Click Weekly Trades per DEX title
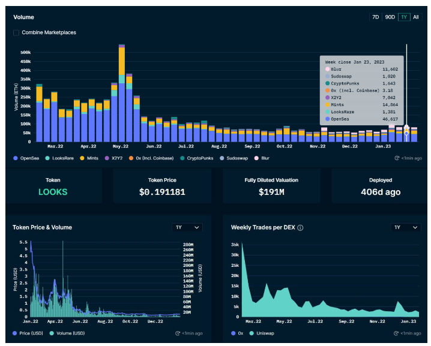 pos(263,227)
